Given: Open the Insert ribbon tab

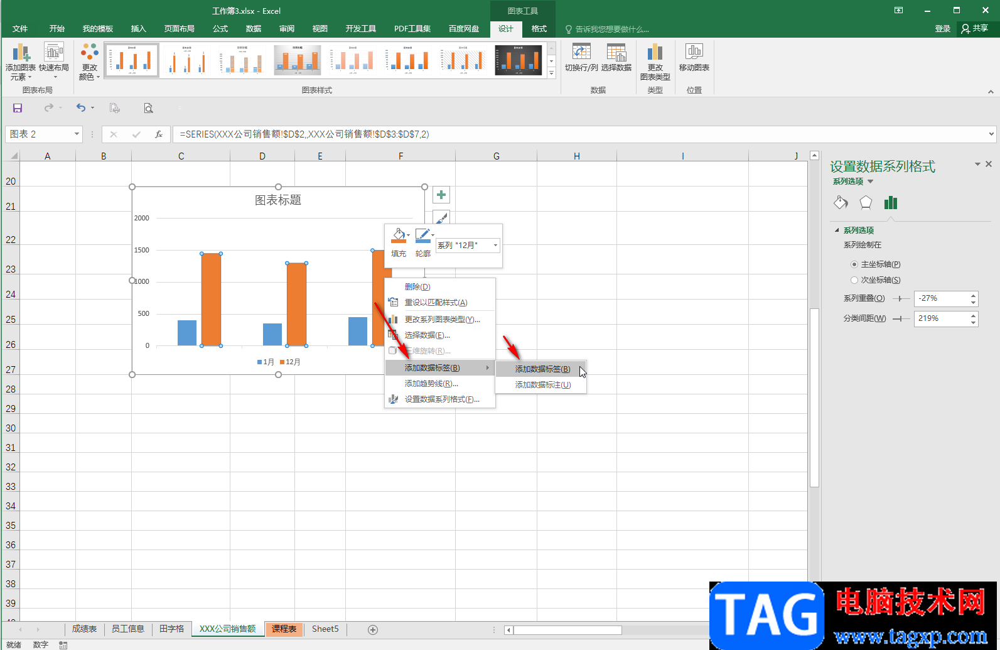Looking at the screenshot, I should click(x=139, y=29).
